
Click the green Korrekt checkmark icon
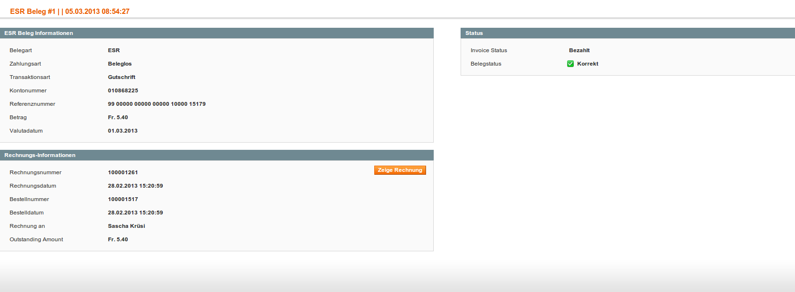tap(570, 64)
